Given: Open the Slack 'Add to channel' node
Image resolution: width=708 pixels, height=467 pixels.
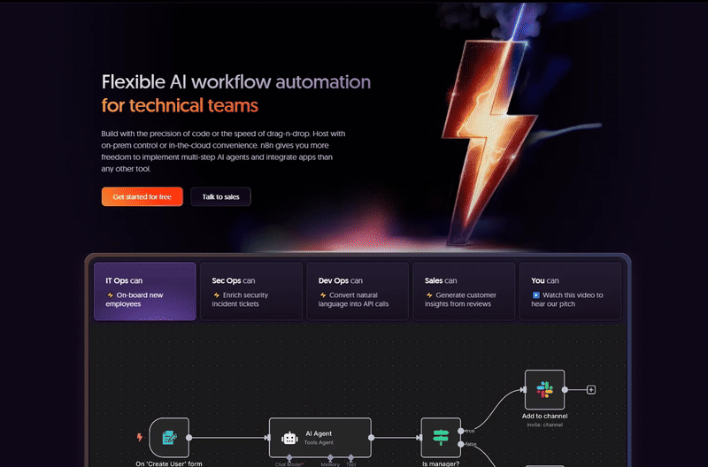Looking at the screenshot, I should [544, 389].
